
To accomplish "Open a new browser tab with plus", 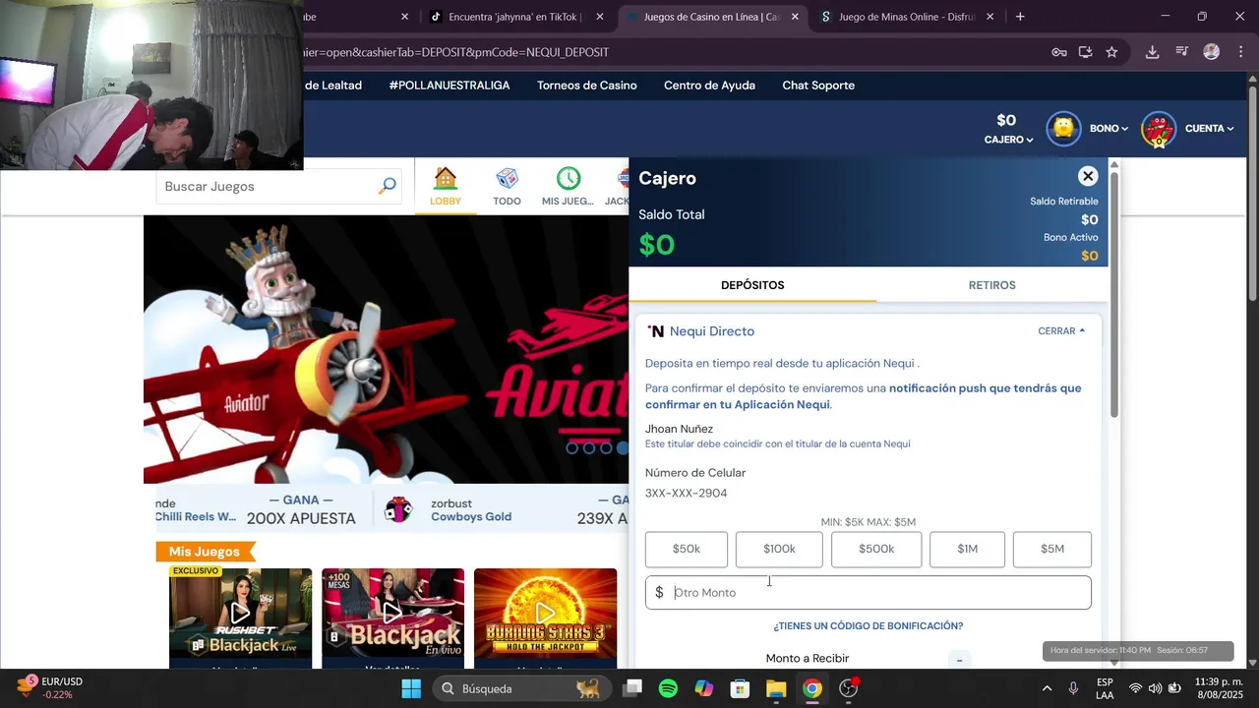I will coord(1020,17).
